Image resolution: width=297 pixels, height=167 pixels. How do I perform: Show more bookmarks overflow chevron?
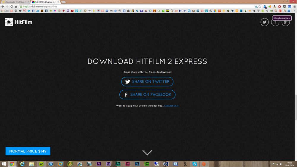click(x=295, y=11)
